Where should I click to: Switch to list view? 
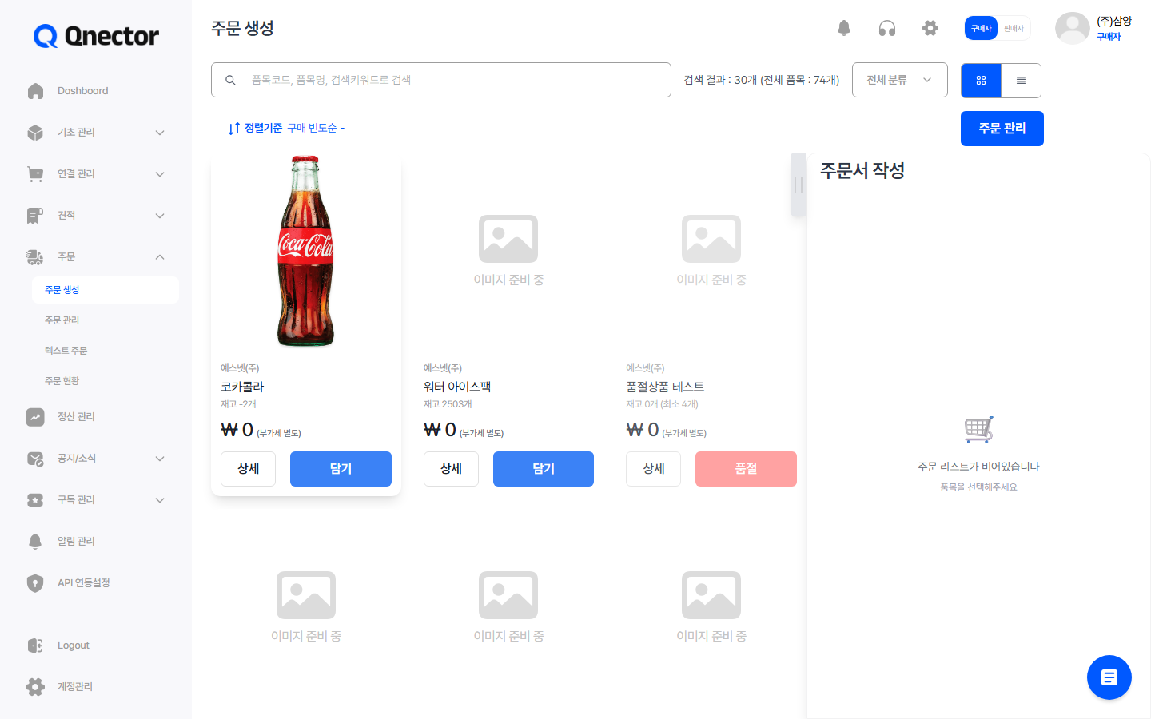[1021, 81]
